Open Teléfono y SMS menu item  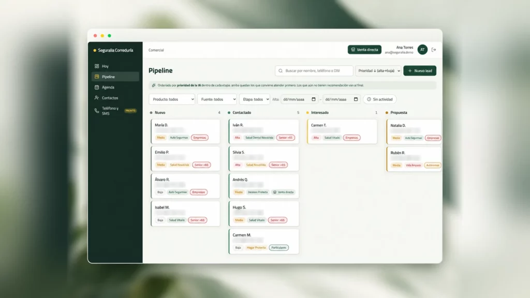coord(115,111)
